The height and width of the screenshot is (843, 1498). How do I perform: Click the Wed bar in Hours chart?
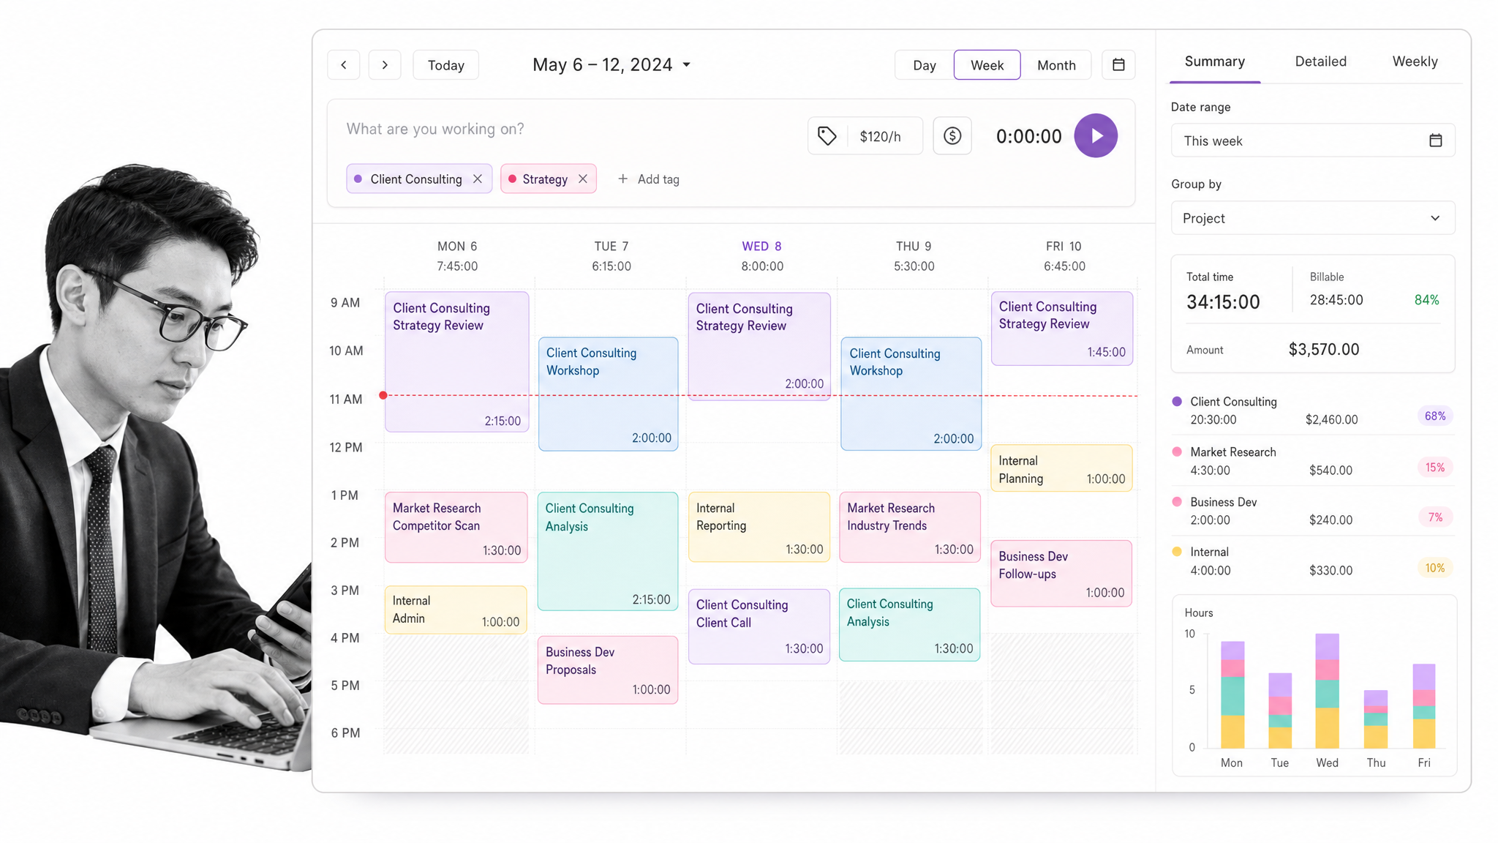pos(1327,691)
